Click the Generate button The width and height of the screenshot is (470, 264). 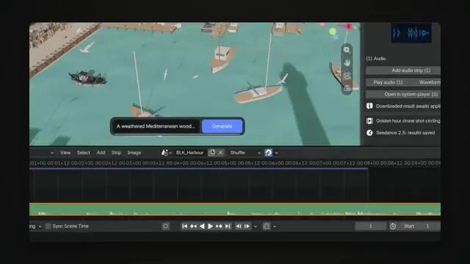[222, 126]
